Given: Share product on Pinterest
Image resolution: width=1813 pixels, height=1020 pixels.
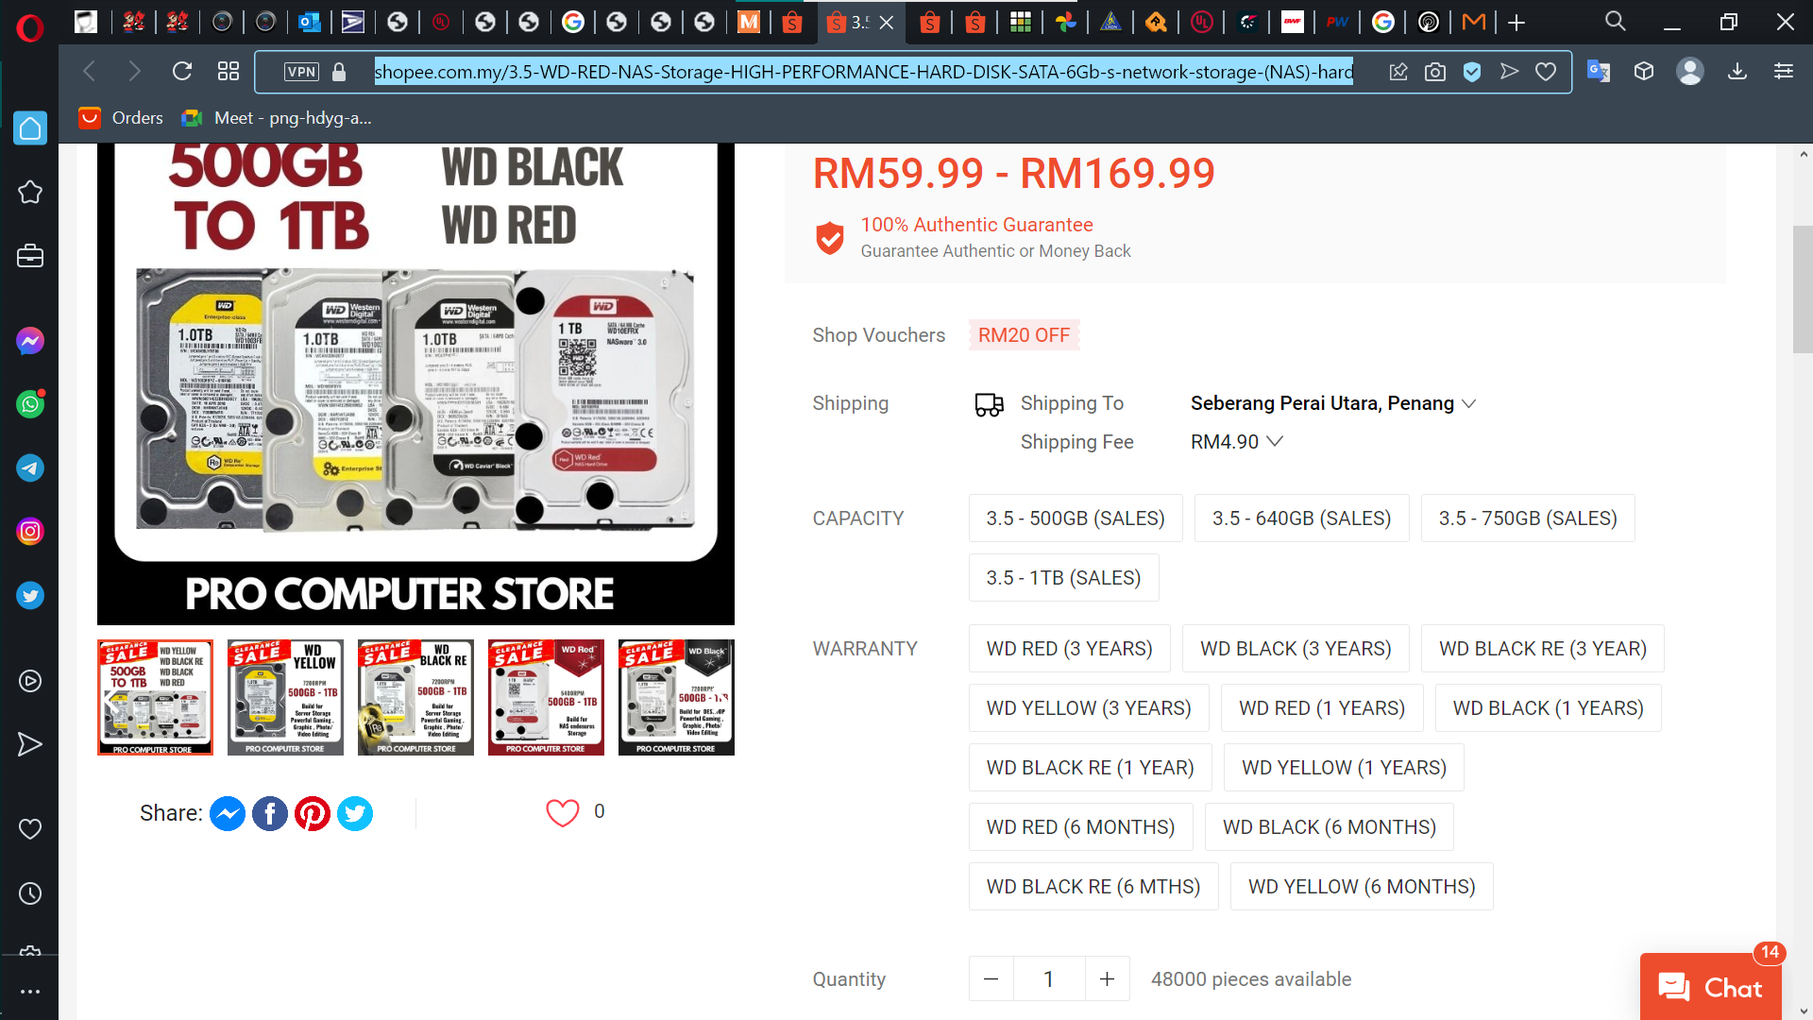Looking at the screenshot, I should point(313,813).
